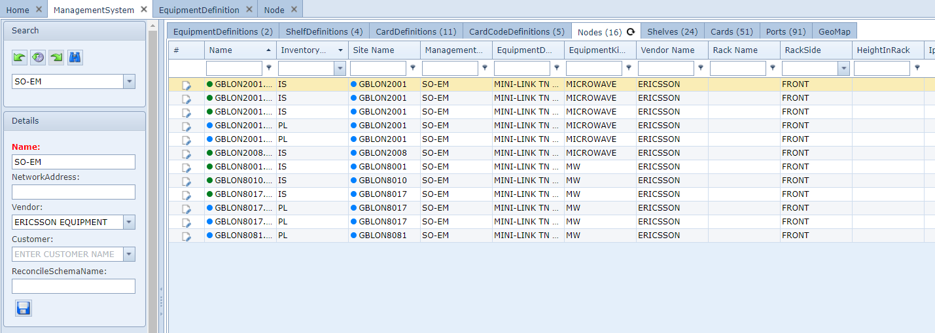Open the Inventory status filter dropdown
This screenshot has height=333, width=935.
point(340,68)
